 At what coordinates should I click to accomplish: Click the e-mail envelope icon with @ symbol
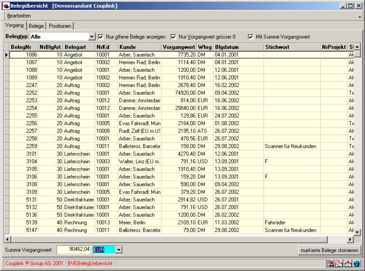coord(339,263)
